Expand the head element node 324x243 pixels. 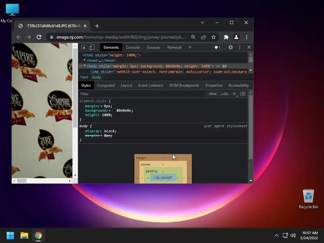[84, 60]
